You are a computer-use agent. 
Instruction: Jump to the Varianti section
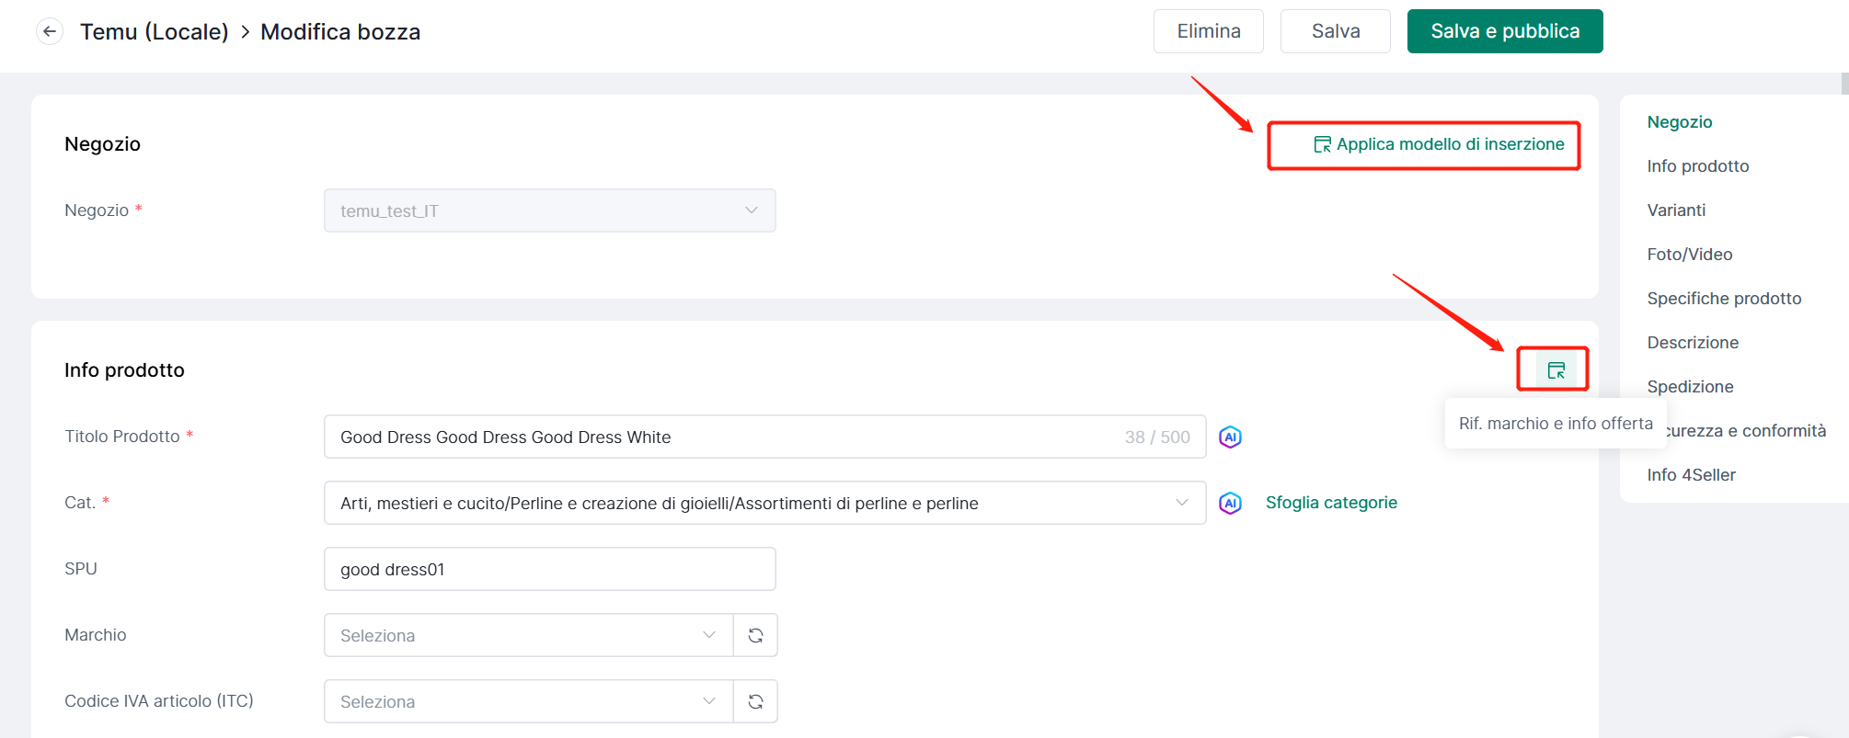coord(1676,210)
